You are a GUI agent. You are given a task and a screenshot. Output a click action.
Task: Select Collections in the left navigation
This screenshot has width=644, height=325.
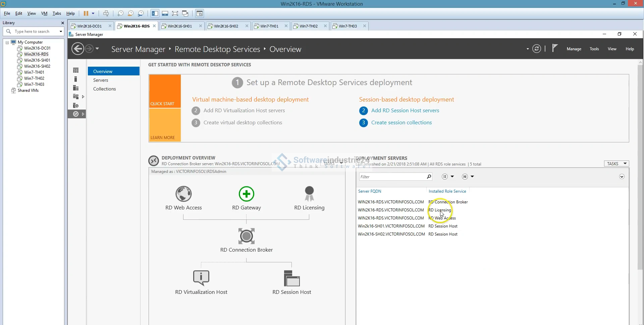click(x=104, y=89)
